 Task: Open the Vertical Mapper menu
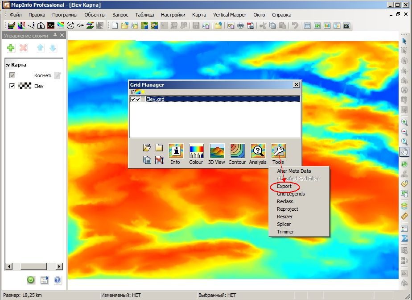click(x=230, y=15)
